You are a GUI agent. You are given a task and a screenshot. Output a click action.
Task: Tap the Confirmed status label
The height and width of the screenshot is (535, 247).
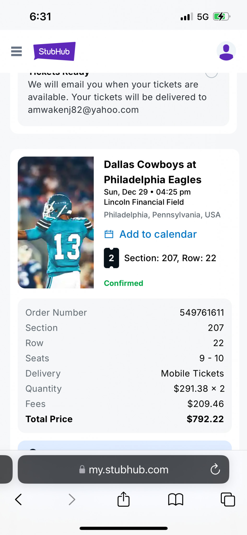point(123,283)
